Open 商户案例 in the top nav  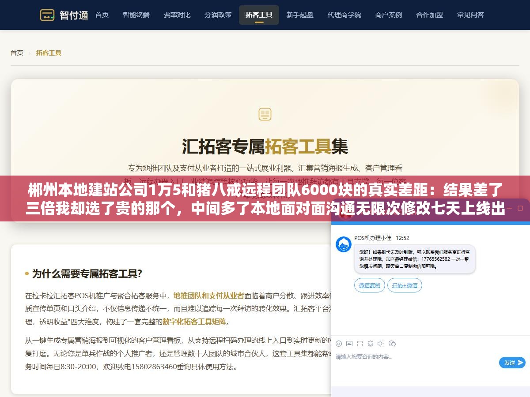tap(389, 15)
